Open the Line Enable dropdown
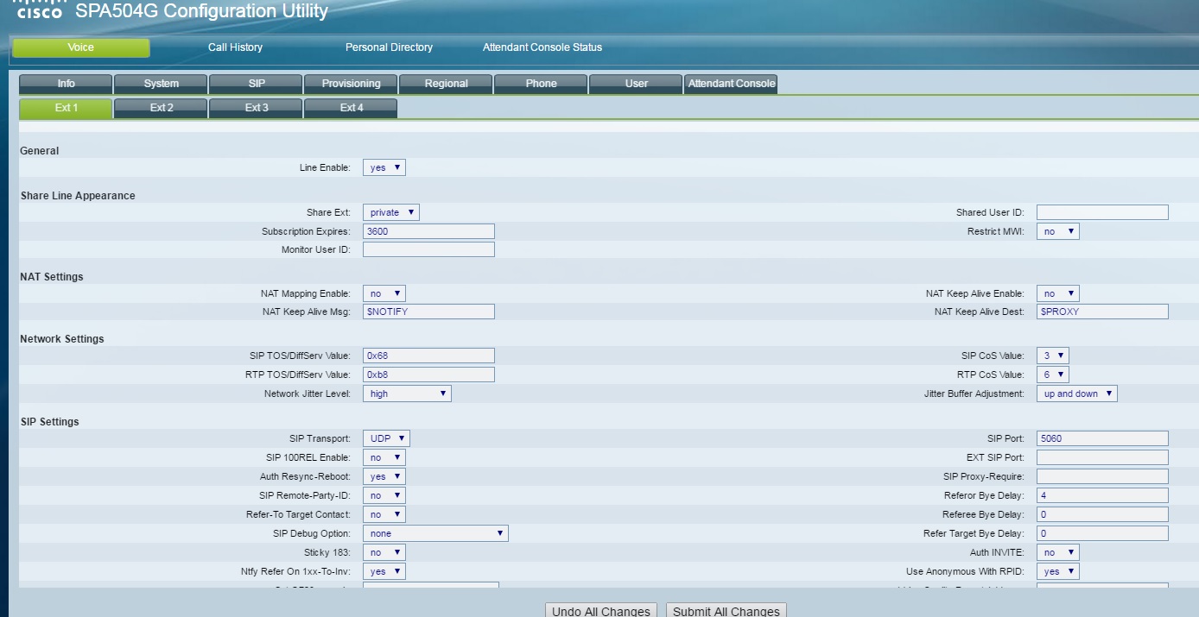1199x617 pixels. pos(384,167)
